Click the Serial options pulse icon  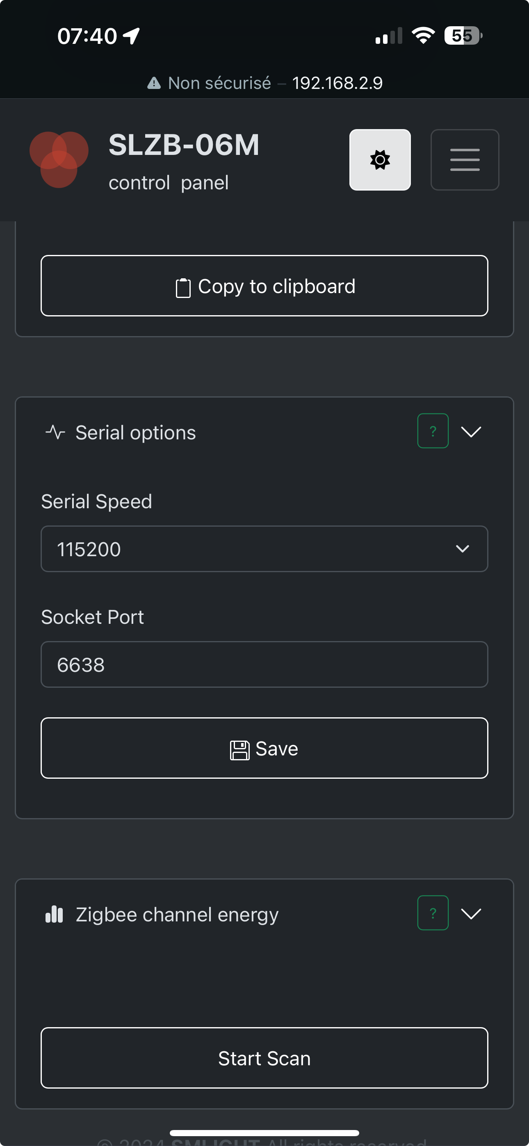(x=55, y=432)
